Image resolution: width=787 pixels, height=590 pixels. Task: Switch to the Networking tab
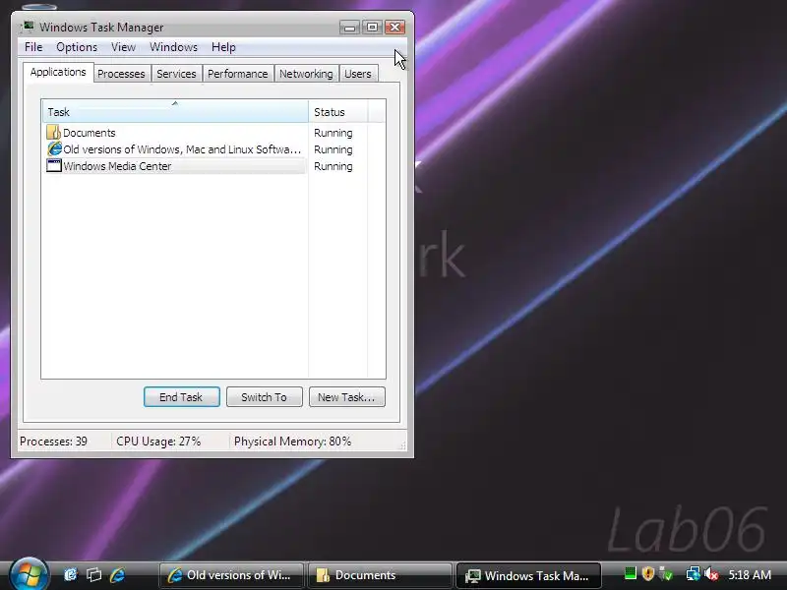pos(306,74)
